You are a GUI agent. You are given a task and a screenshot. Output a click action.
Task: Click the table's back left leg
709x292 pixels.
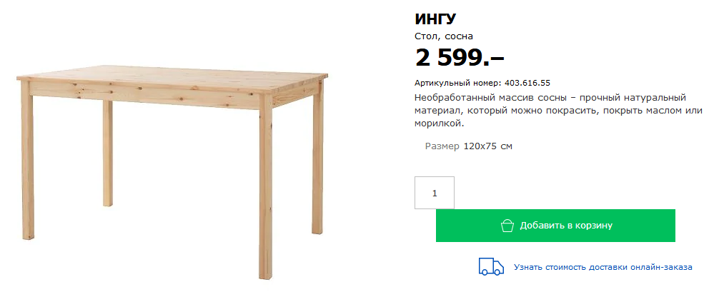coord(108,153)
